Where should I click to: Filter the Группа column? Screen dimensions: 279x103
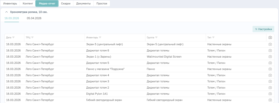156,38
